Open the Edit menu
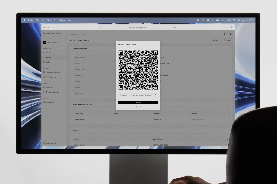This screenshot has width=277, height=184. pyautogui.click(x=43, y=20)
